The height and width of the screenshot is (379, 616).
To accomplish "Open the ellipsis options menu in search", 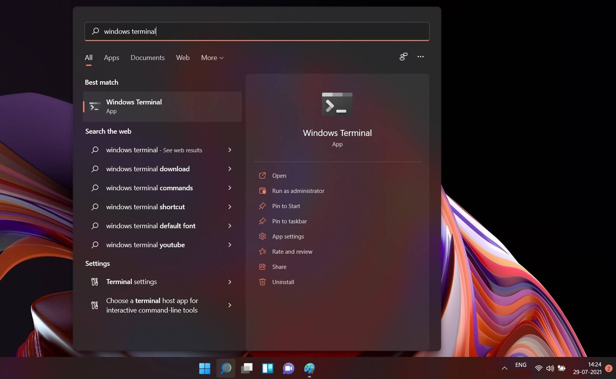I will (x=421, y=56).
